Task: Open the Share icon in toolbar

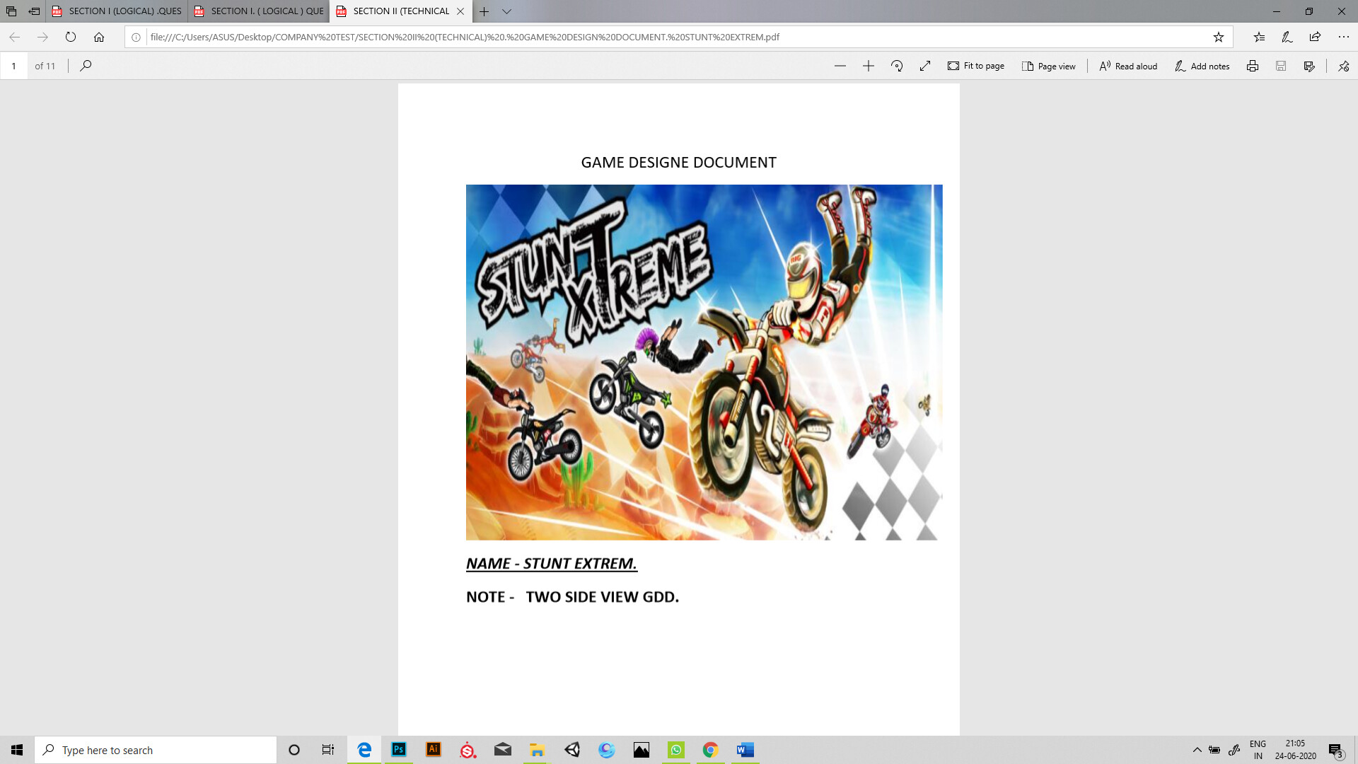Action: click(x=1315, y=37)
